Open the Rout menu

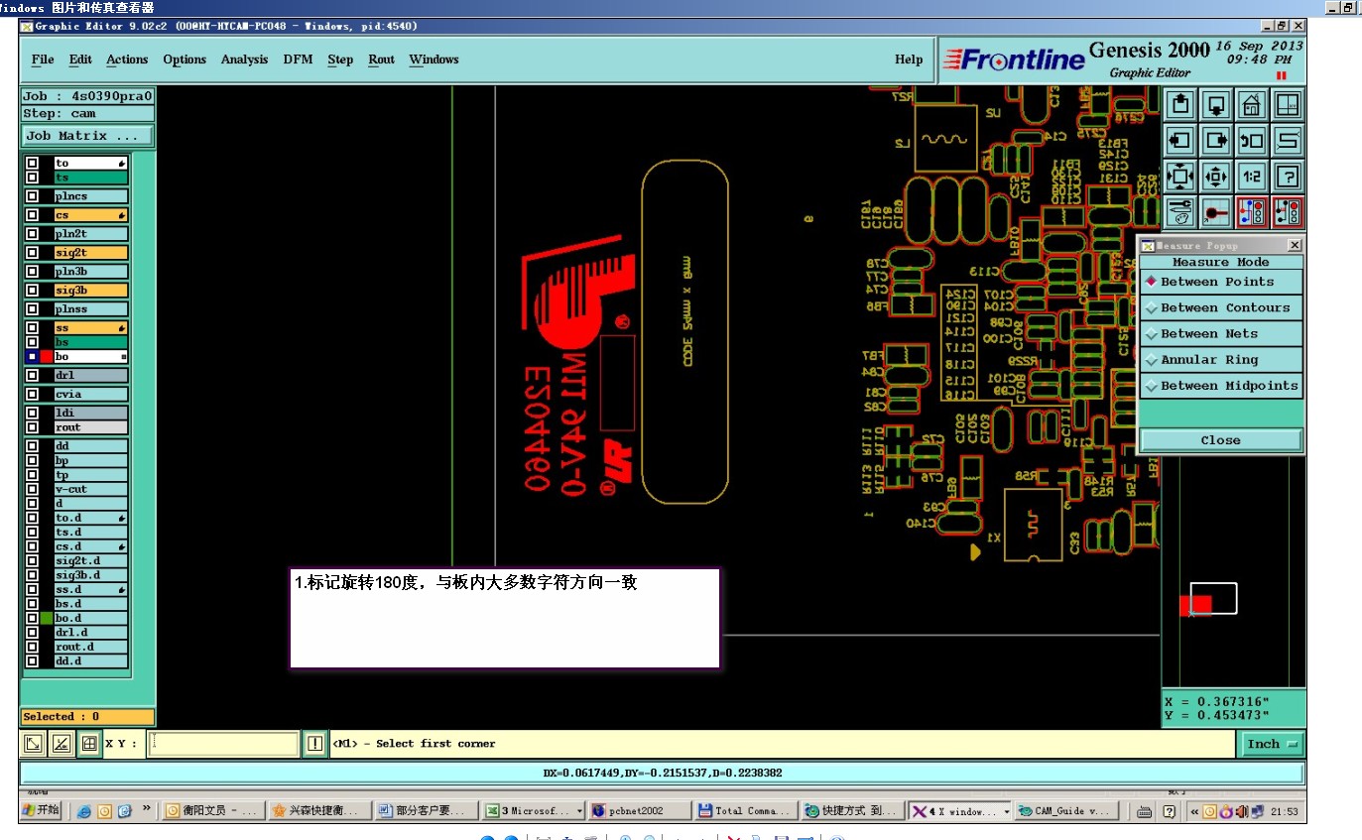point(382,60)
